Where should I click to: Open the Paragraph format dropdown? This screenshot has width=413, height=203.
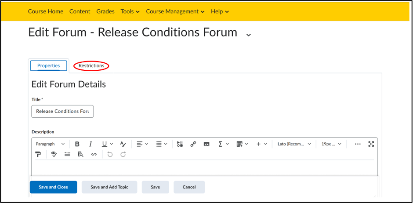[x=50, y=144]
